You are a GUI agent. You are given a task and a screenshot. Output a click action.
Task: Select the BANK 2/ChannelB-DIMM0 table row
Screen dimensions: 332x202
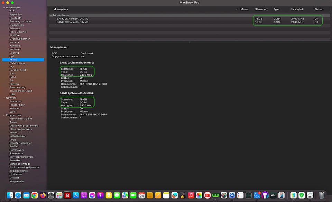point(73,22)
